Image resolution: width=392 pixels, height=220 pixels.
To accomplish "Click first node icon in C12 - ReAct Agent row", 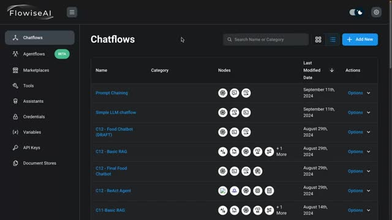I will pyautogui.click(x=223, y=191).
